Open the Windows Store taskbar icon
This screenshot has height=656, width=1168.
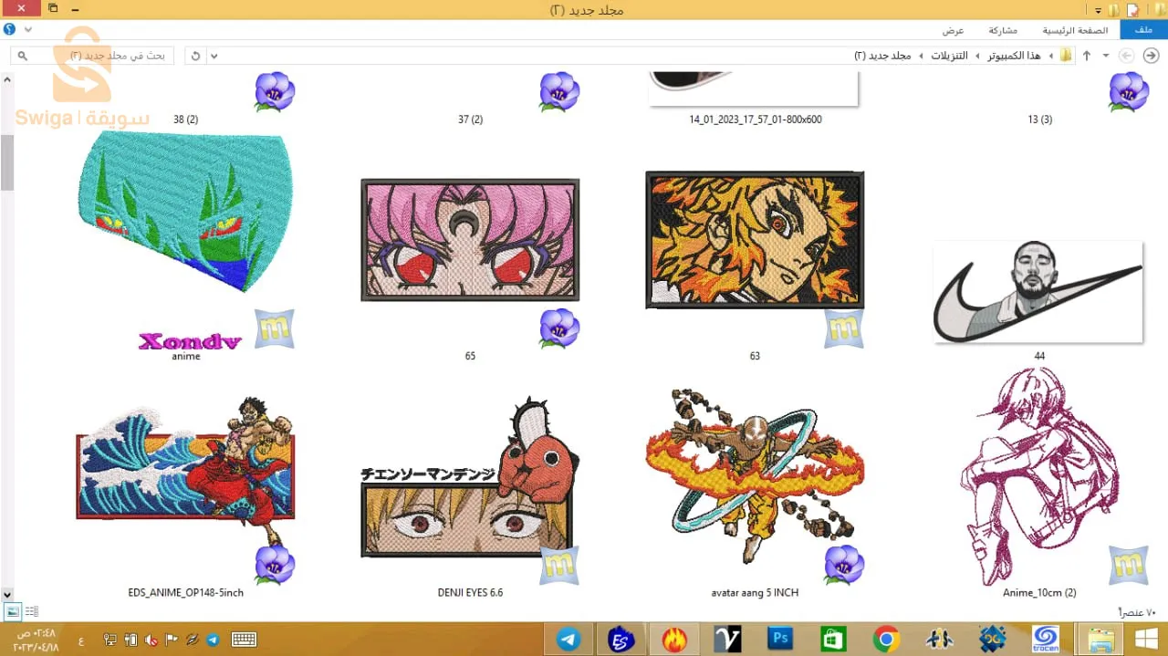833,640
